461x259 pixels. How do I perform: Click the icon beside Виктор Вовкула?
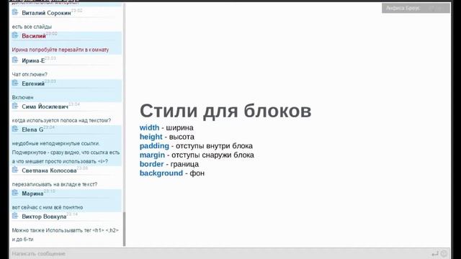15,216
